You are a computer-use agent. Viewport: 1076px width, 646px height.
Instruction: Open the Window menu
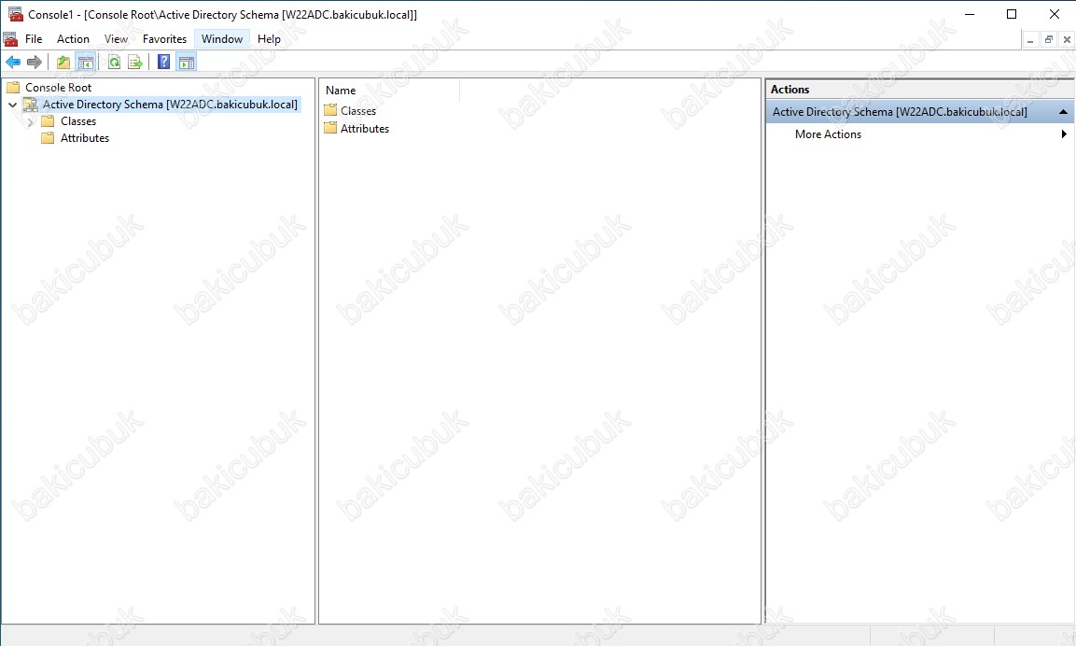click(x=222, y=39)
